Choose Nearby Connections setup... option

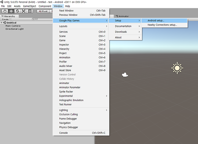pos(164,25)
